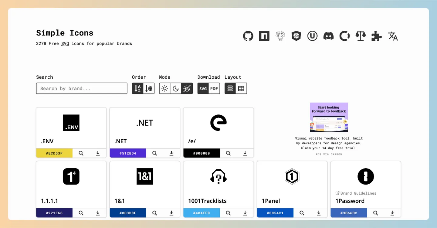437x228 pixels.
Task: Click the Simple Icons title
Action: [65, 33]
